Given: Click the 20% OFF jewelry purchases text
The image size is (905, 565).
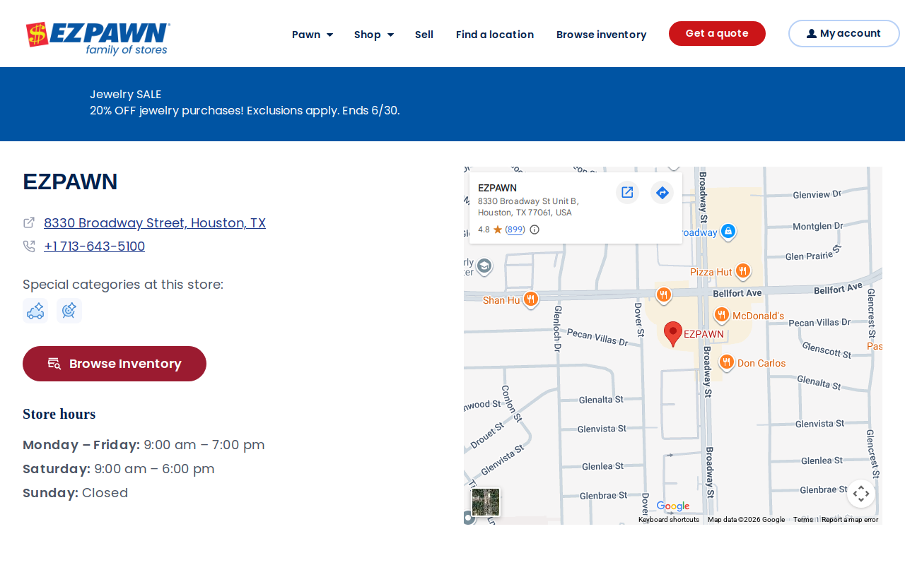Looking at the screenshot, I should 245,111.
